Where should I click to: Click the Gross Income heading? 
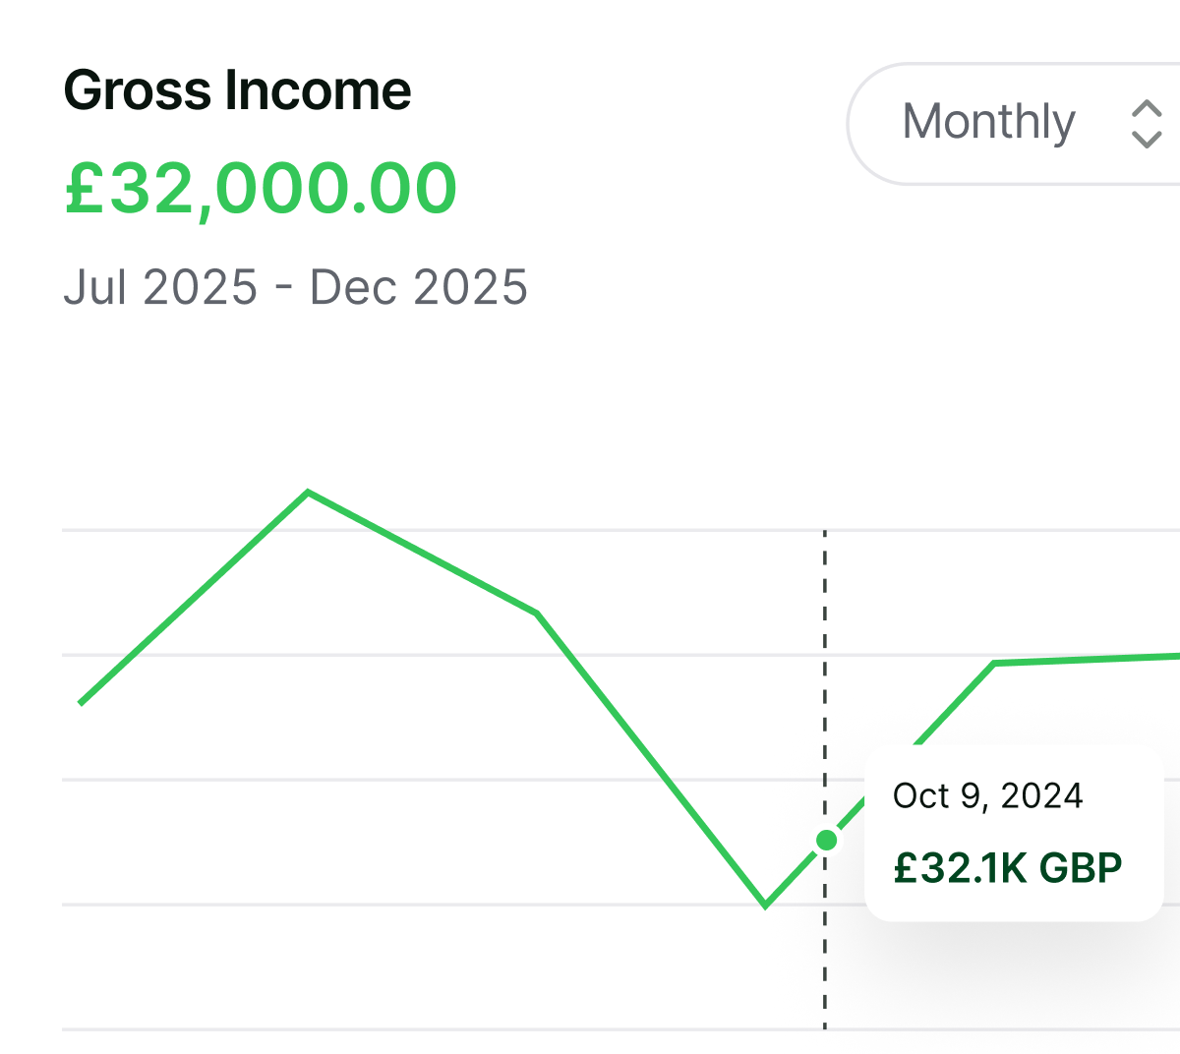(x=237, y=90)
